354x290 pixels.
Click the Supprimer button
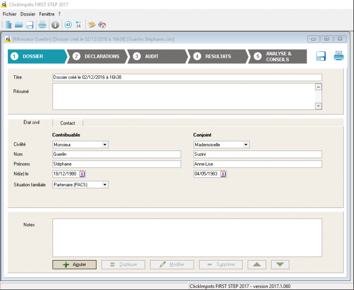tap(221, 264)
